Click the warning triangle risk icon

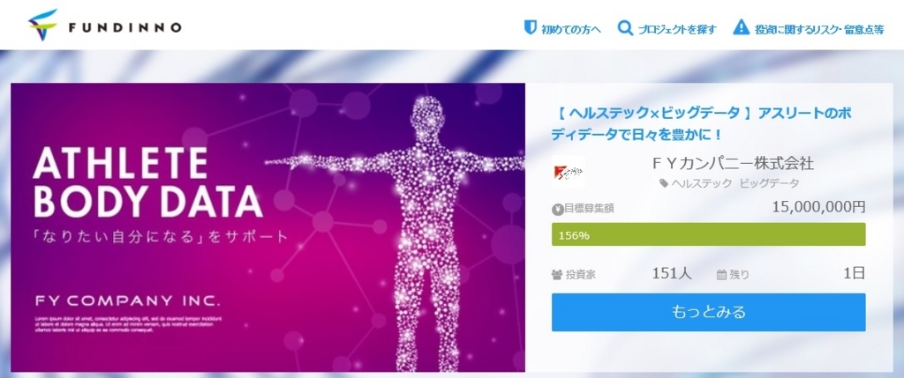pyautogui.click(x=741, y=27)
